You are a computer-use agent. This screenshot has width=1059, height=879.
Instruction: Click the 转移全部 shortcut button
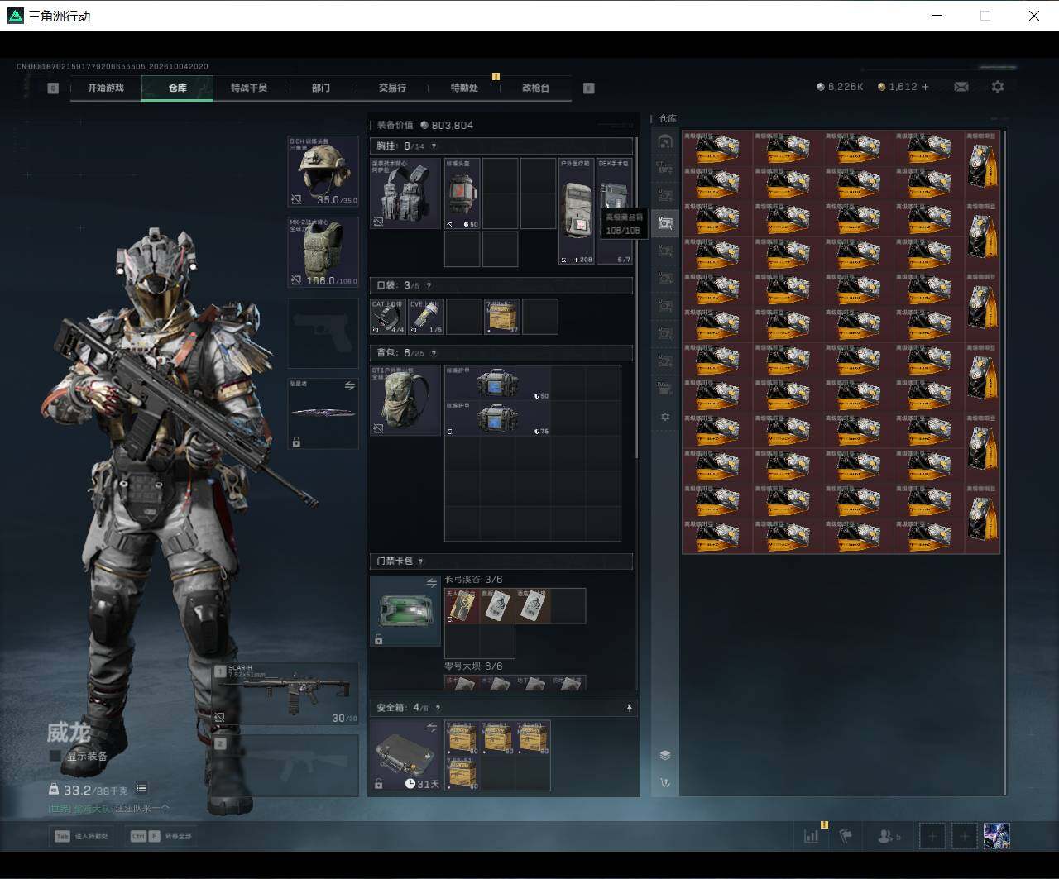click(x=161, y=836)
